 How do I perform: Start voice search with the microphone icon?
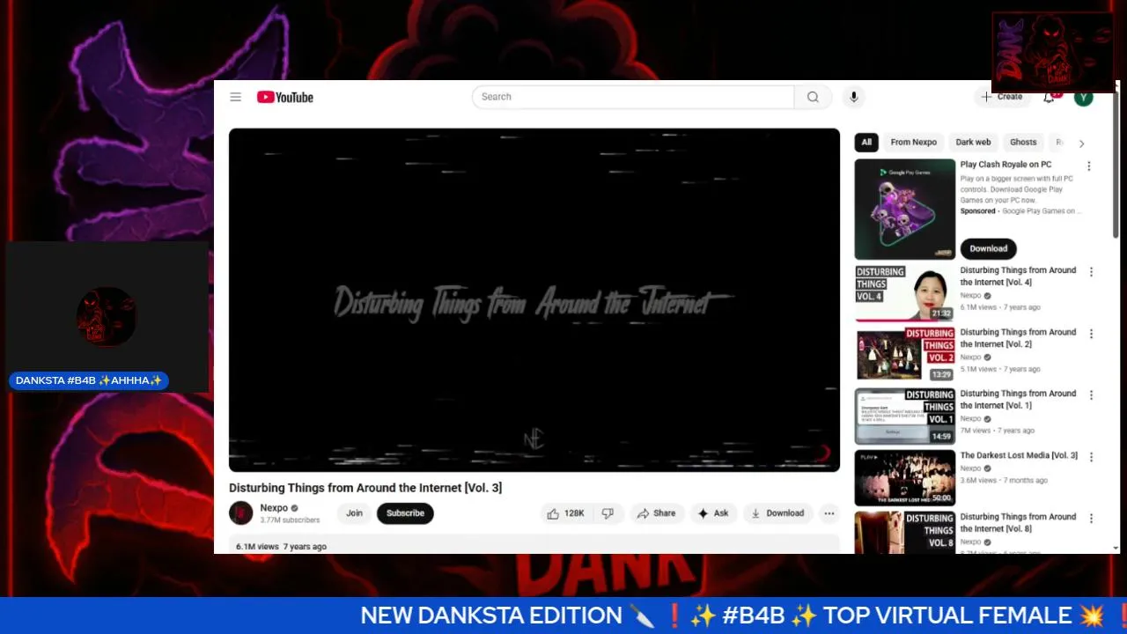point(853,97)
